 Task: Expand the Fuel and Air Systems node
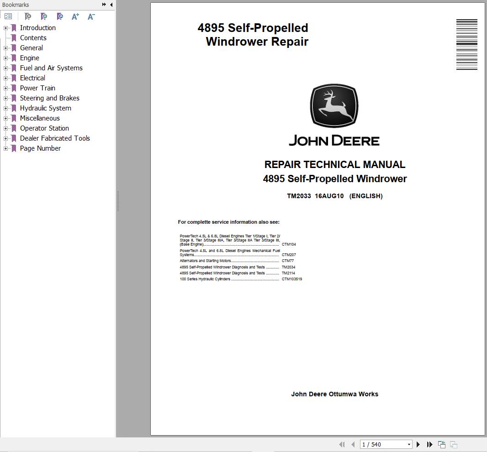[x=5, y=68]
